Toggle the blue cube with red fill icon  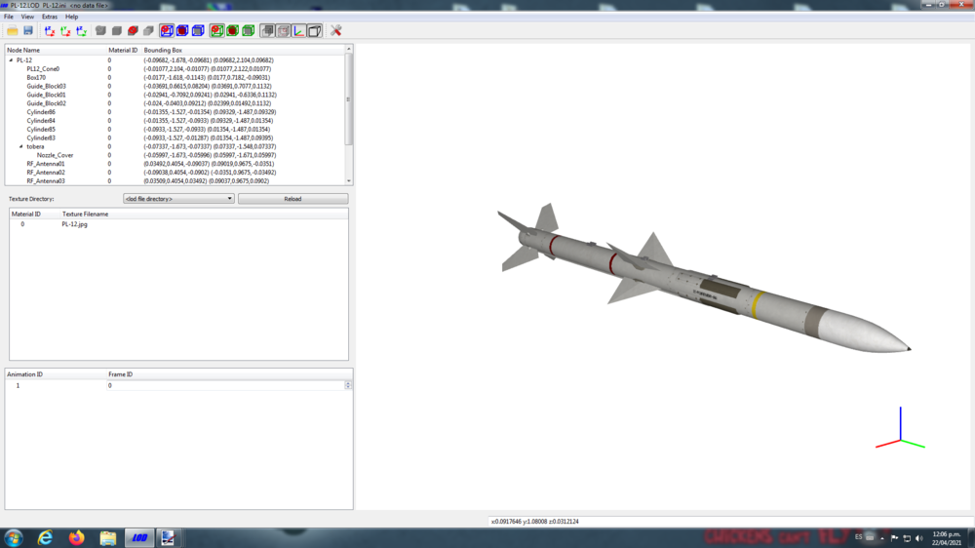pos(182,30)
